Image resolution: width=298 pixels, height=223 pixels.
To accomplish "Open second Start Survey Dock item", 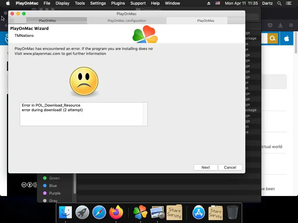I will pos(215,212).
